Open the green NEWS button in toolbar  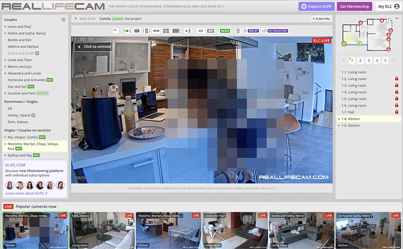point(224,31)
